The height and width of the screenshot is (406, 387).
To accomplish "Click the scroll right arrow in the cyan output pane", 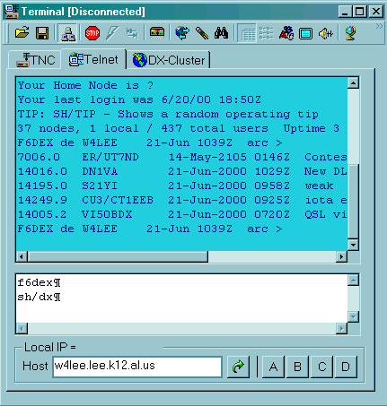I will (x=341, y=256).
